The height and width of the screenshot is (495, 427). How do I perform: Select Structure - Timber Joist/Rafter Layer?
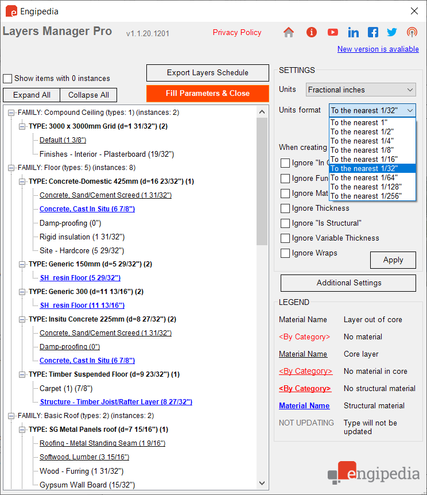116,402
